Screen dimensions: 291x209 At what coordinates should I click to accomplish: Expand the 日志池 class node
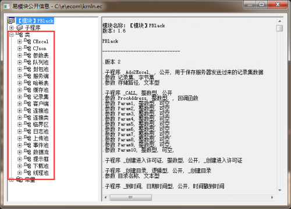19,131
